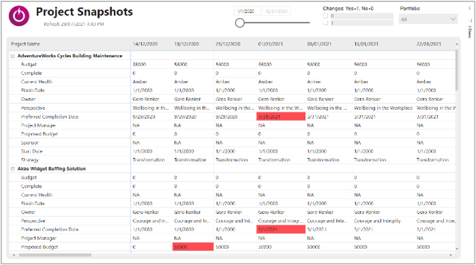Select AdventureWorks Current Health row label
This screenshot has width=476, height=265.
click(37, 82)
